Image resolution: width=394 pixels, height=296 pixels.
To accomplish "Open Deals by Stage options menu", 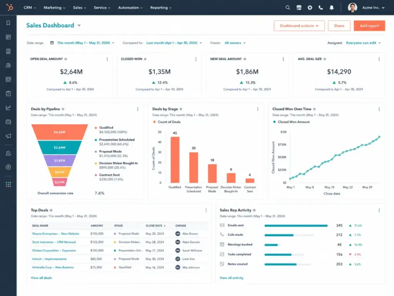I will [x=257, y=109].
